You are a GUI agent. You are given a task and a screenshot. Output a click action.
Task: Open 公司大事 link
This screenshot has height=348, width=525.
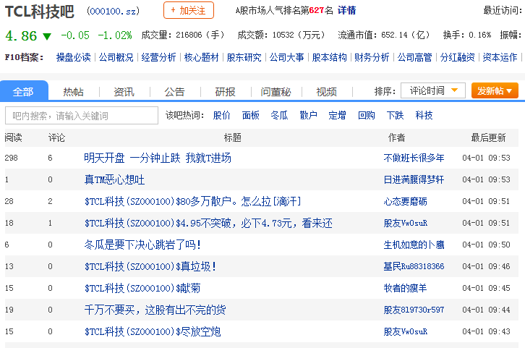click(x=286, y=57)
